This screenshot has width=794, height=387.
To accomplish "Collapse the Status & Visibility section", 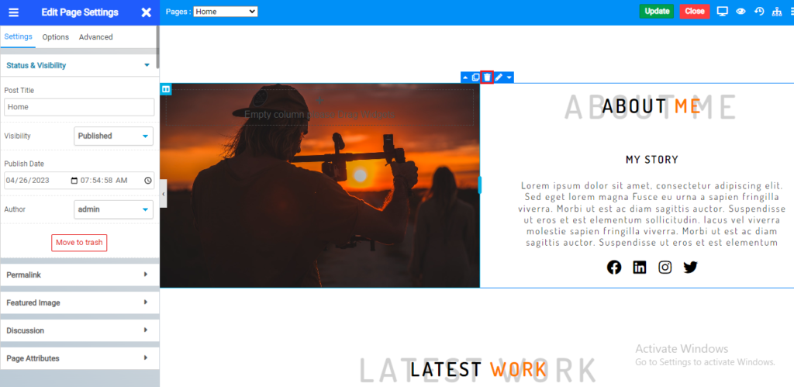I will coord(147,65).
